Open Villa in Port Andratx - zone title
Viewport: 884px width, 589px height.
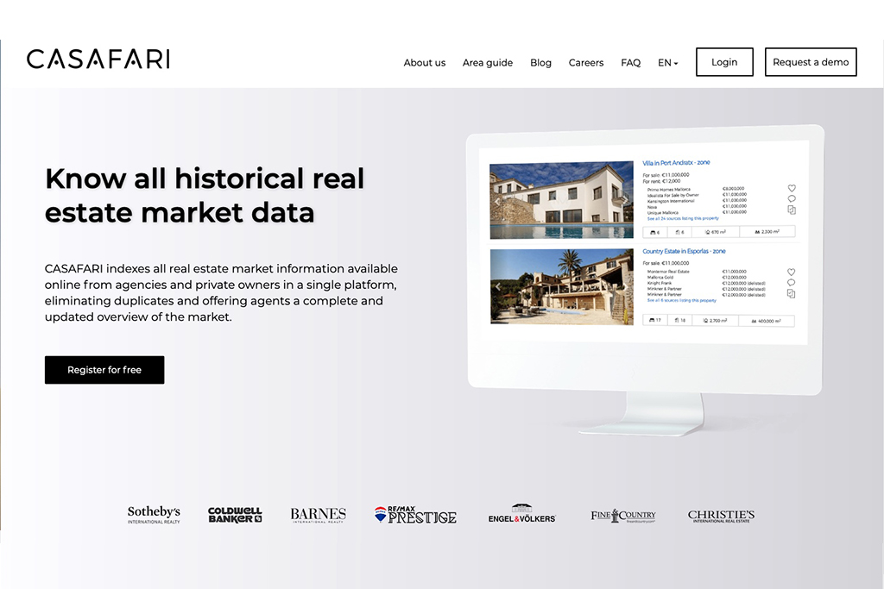click(x=676, y=163)
